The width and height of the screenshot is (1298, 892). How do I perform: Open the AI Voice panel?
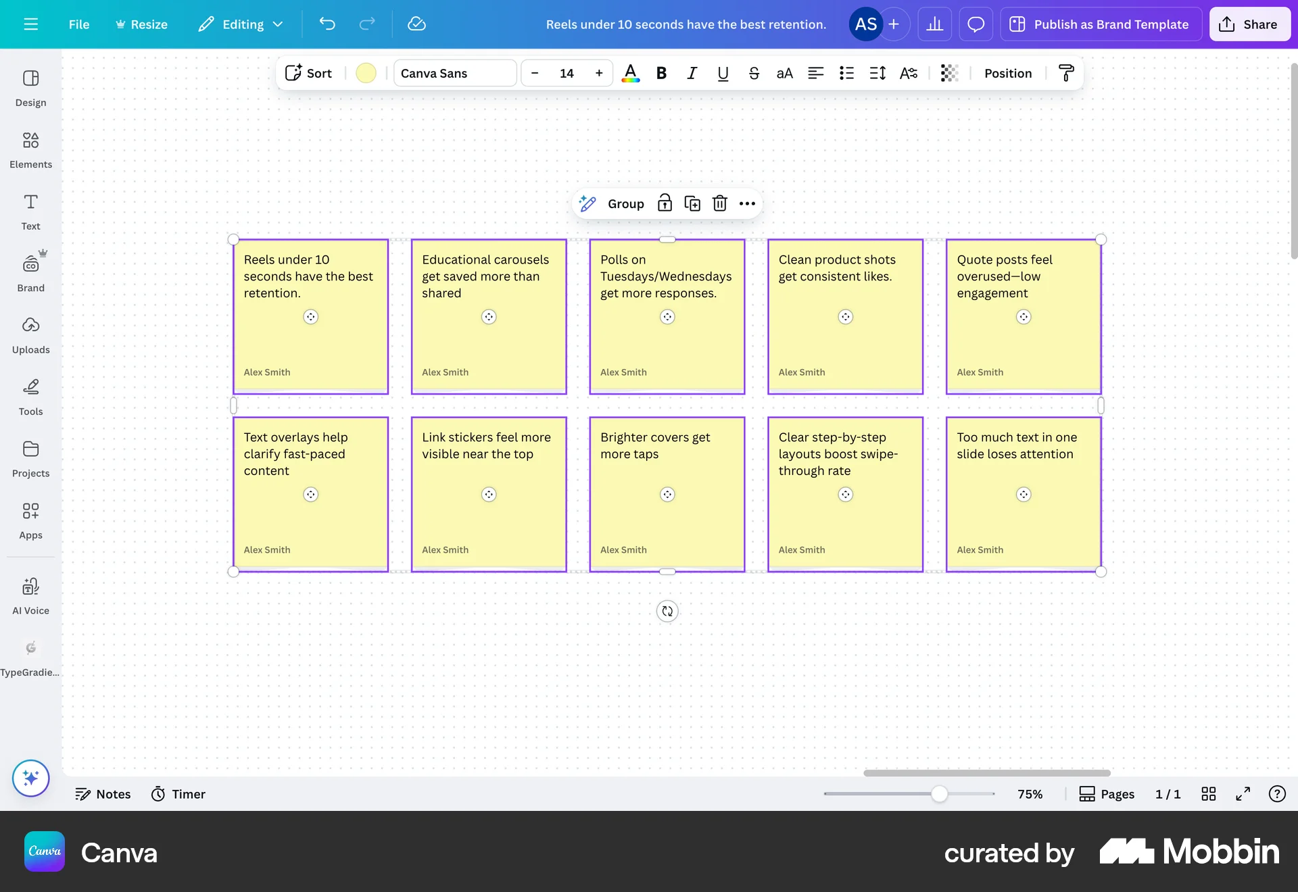click(x=30, y=593)
